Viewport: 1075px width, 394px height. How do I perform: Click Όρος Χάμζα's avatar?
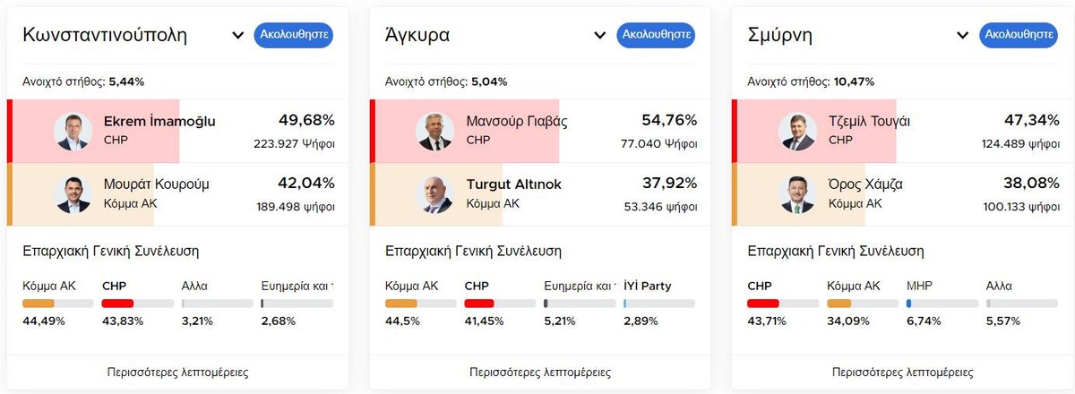pyautogui.click(x=796, y=194)
